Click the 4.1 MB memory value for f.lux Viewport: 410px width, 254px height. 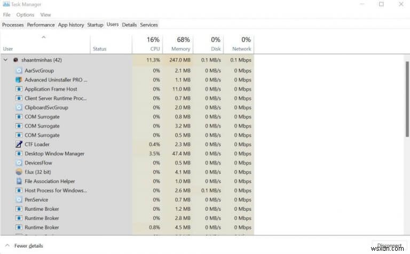(x=183, y=172)
